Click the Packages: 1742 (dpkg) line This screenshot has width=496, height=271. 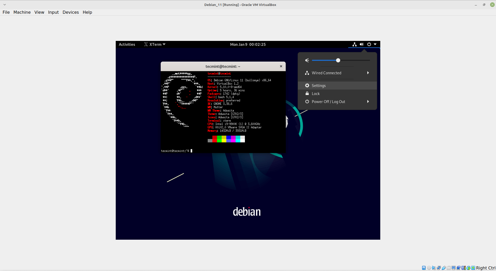click(x=224, y=94)
